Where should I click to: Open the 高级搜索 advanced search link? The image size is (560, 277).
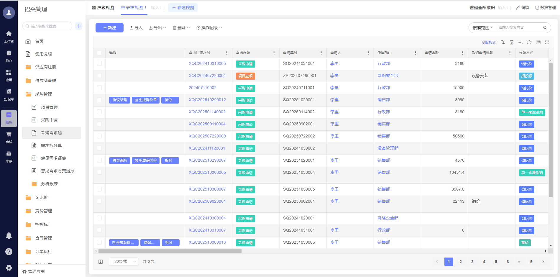tap(489, 42)
